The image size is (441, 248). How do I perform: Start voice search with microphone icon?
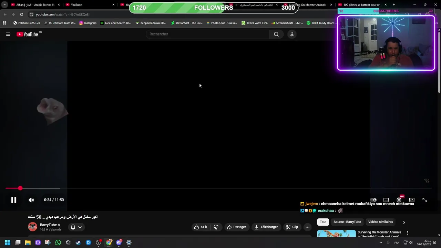tap(292, 34)
